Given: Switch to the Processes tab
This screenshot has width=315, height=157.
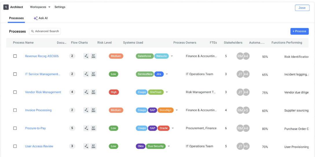Looking at the screenshot, I should tap(16, 18).
